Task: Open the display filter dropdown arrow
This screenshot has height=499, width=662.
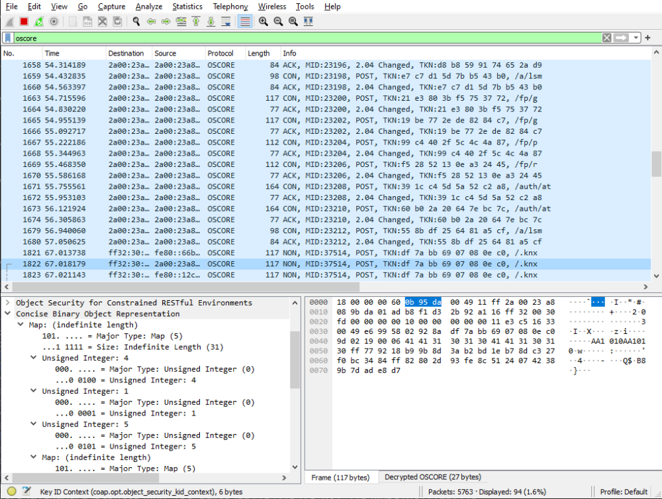Action: [x=636, y=38]
